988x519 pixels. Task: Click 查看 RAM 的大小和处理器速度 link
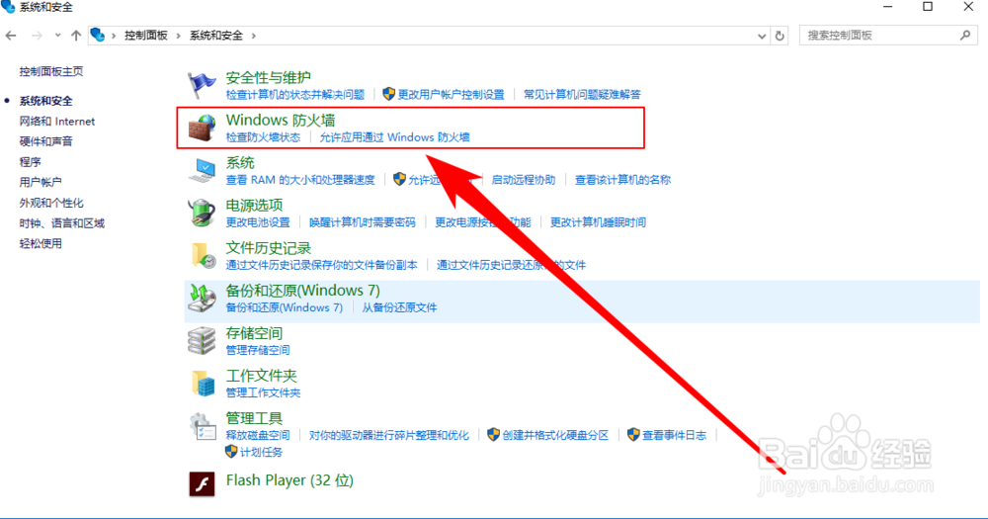(300, 180)
